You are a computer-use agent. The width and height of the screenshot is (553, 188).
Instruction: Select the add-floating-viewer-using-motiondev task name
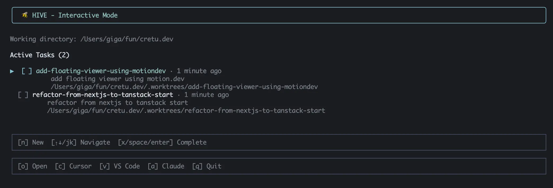click(101, 71)
